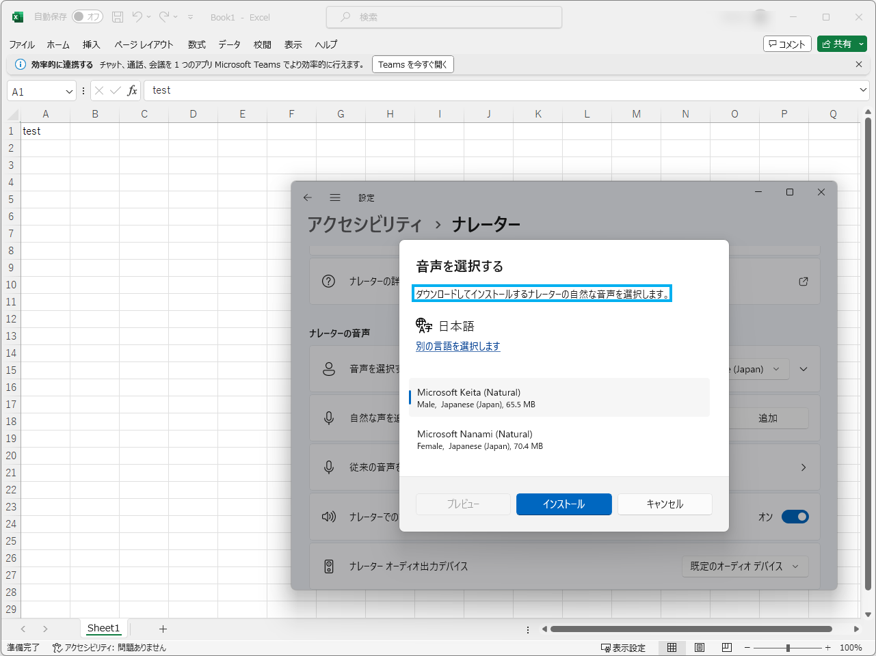
Task: Open the 既定のオーディオ デバイス dropdown
Action: tap(744, 566)
